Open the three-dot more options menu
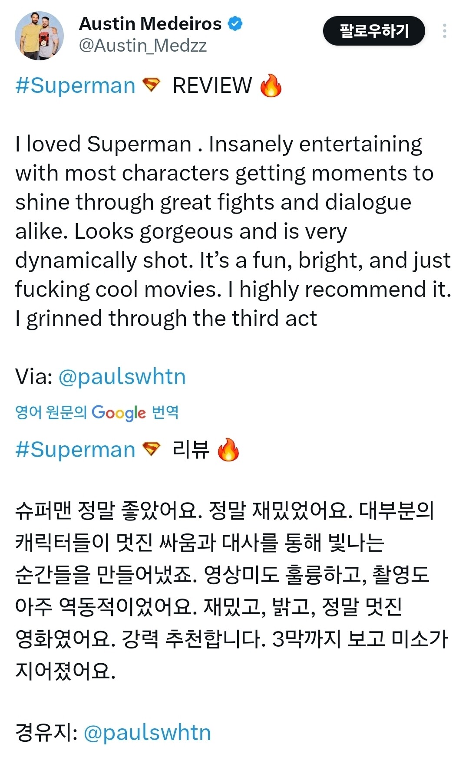This screenshot has width=469, height=770. [x=444, y=31]
